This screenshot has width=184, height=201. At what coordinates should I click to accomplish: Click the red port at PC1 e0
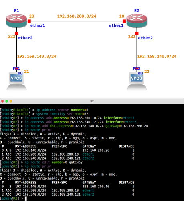pos(16,69)
